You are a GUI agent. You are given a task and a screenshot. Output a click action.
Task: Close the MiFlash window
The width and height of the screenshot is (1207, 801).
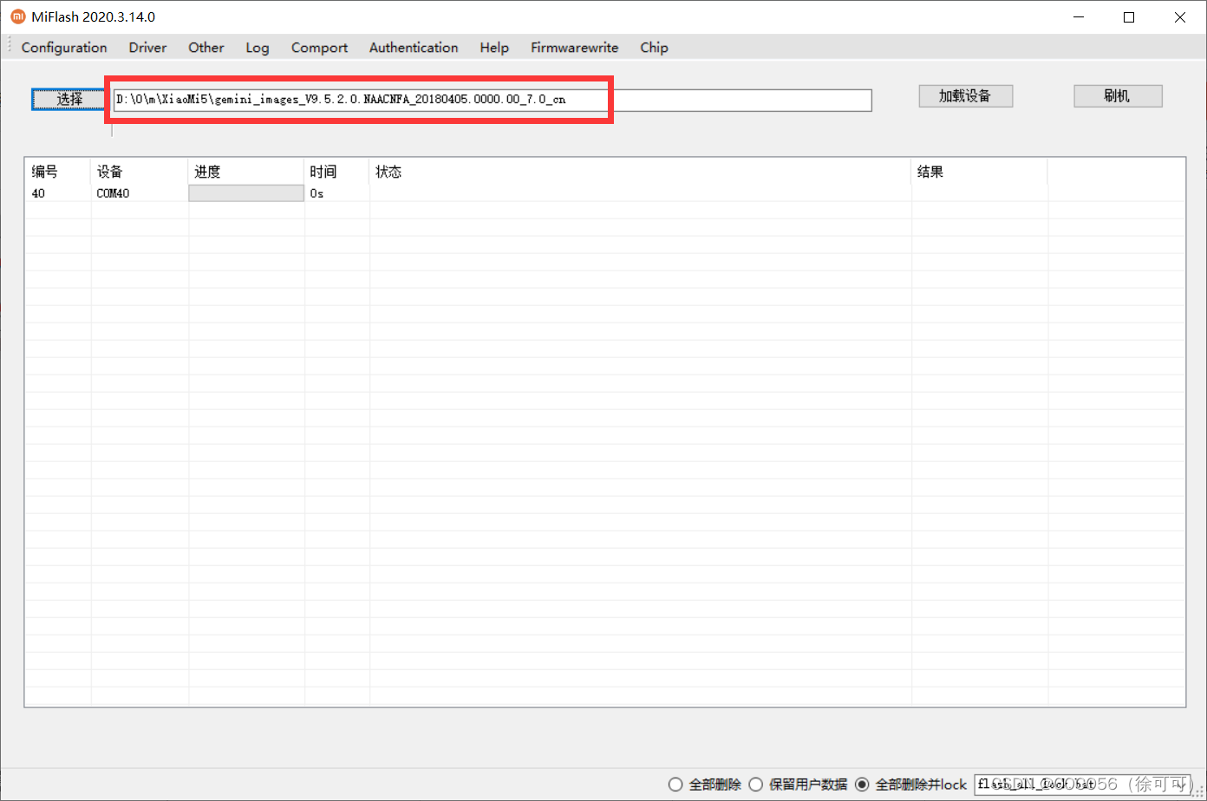pos(1180,16)
